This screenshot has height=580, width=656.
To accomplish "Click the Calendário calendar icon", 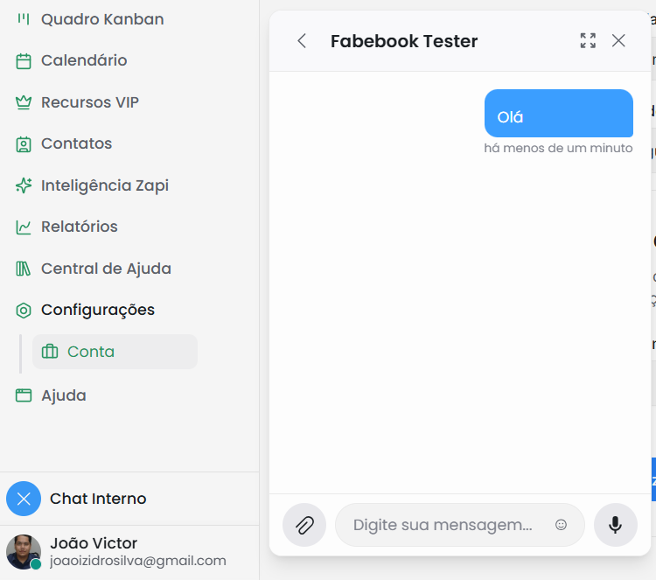I will pyautogui.click(x=24, y=61).
